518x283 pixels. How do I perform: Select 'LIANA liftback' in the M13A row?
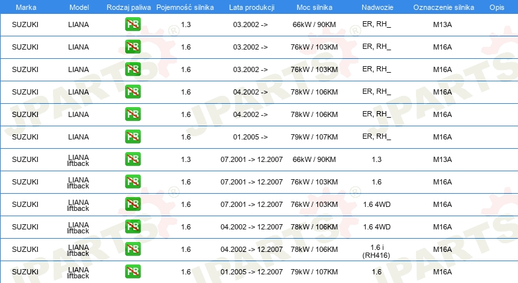point(78,160)
